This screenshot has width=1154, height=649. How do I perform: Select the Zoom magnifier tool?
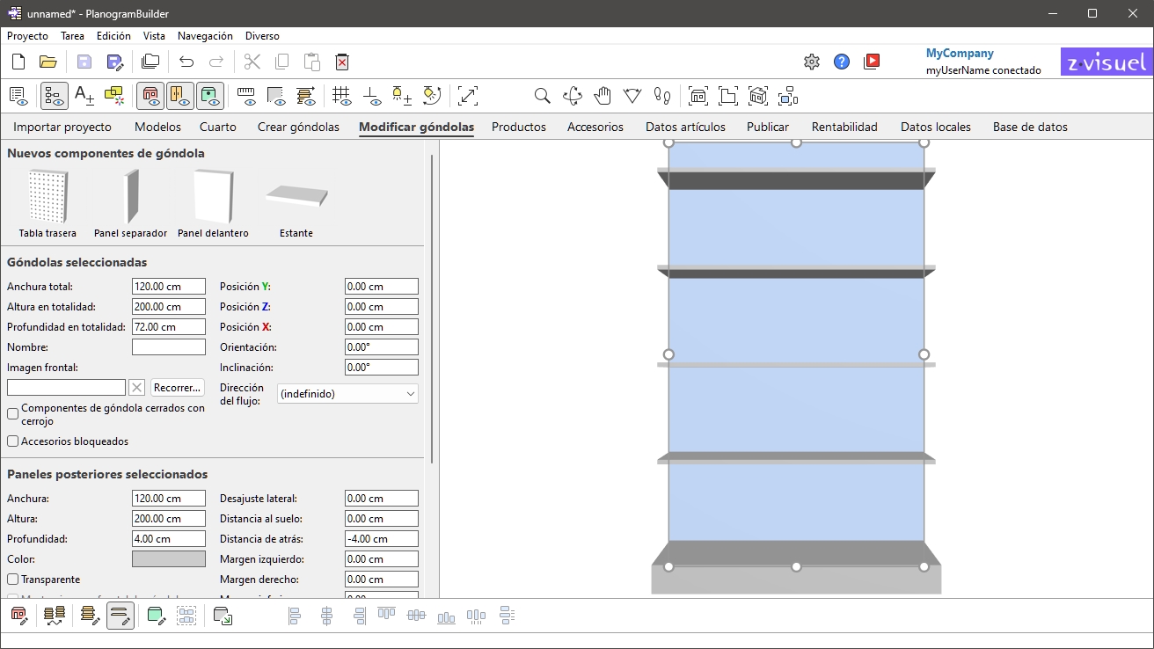coord(543,95)
